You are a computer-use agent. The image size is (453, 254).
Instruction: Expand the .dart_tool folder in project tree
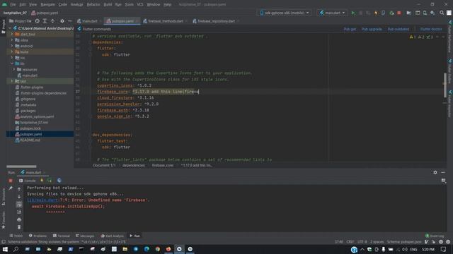coord(12,34)
